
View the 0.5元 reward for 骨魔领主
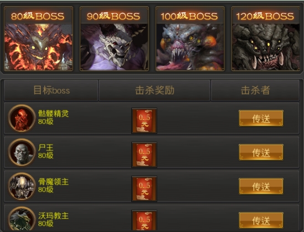tap(144, 189)
